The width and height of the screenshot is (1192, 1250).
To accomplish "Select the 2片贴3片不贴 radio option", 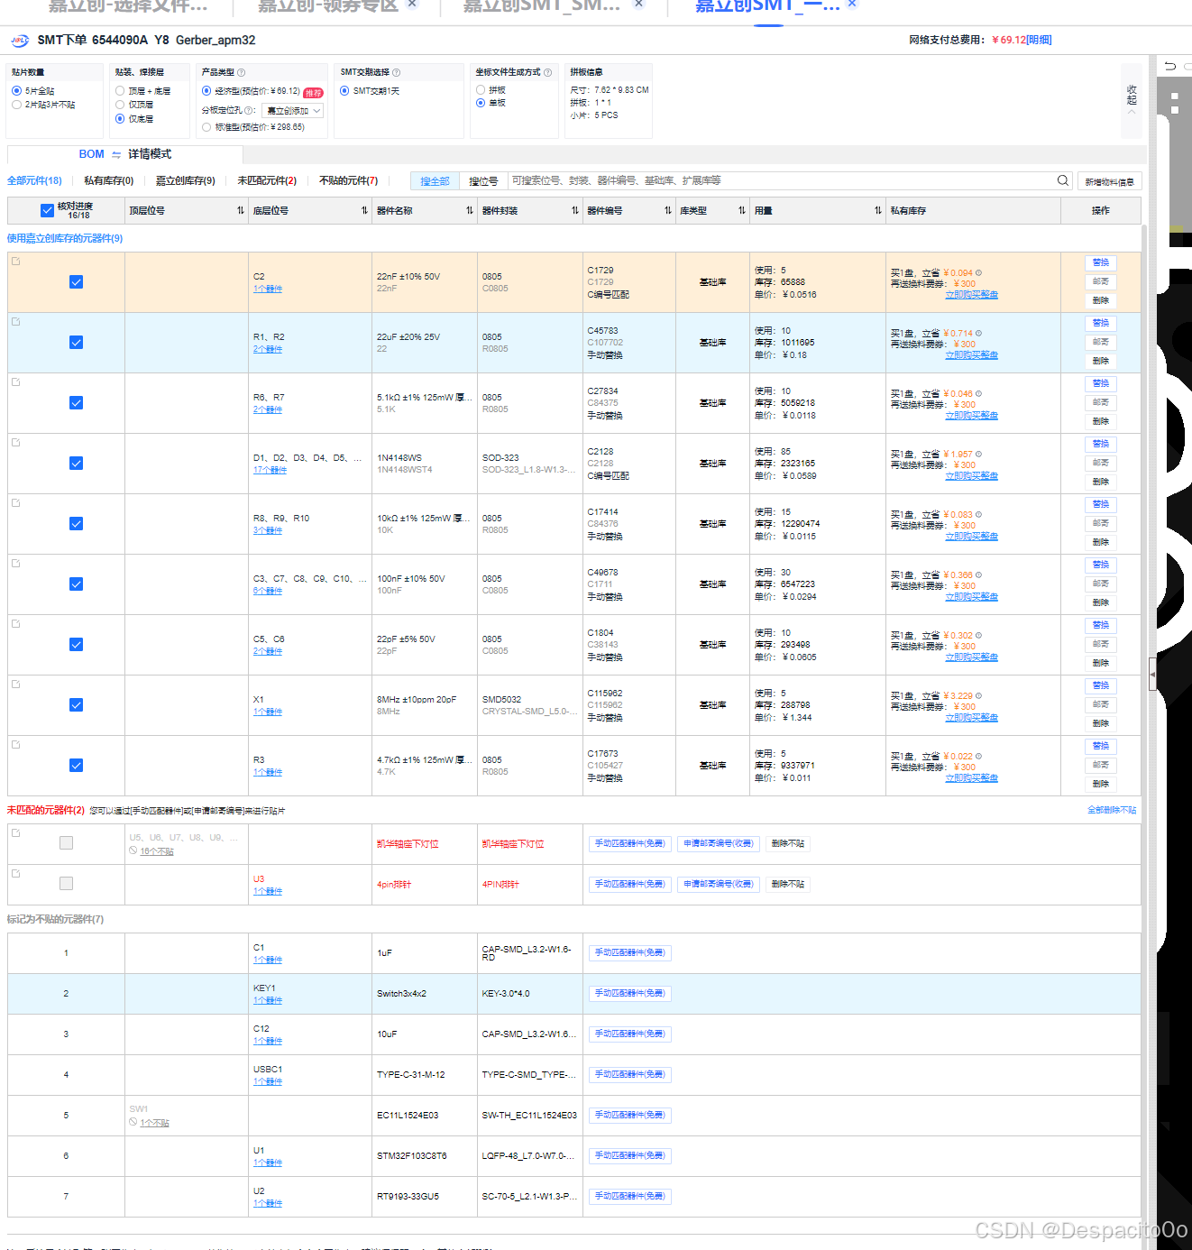I will coord(16,105).
